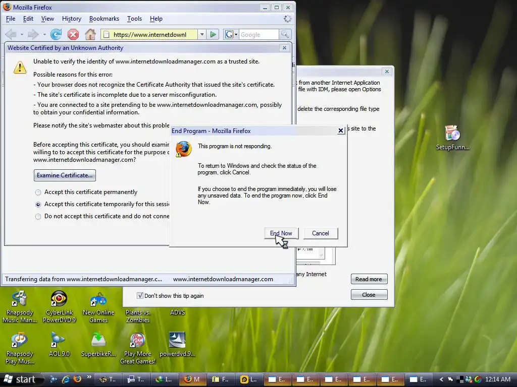This screenshot has width=517, height=387.
Task: Click the Firefox Forward arrow button
Action: coord(33,34)
